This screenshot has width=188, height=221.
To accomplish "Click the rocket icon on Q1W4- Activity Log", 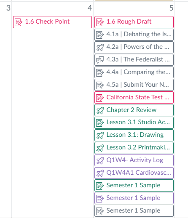I will (x=100, y=161).
